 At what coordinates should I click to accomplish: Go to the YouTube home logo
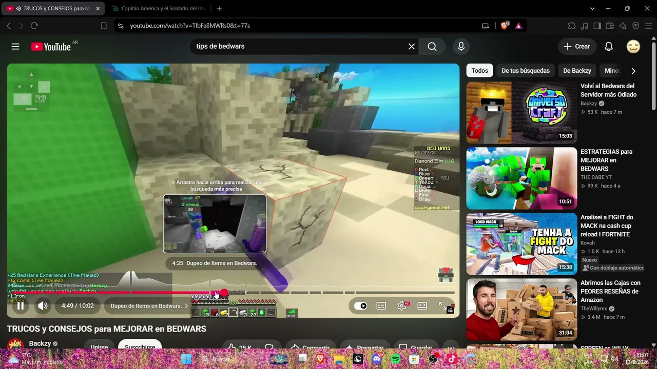(x=51, y=47)
